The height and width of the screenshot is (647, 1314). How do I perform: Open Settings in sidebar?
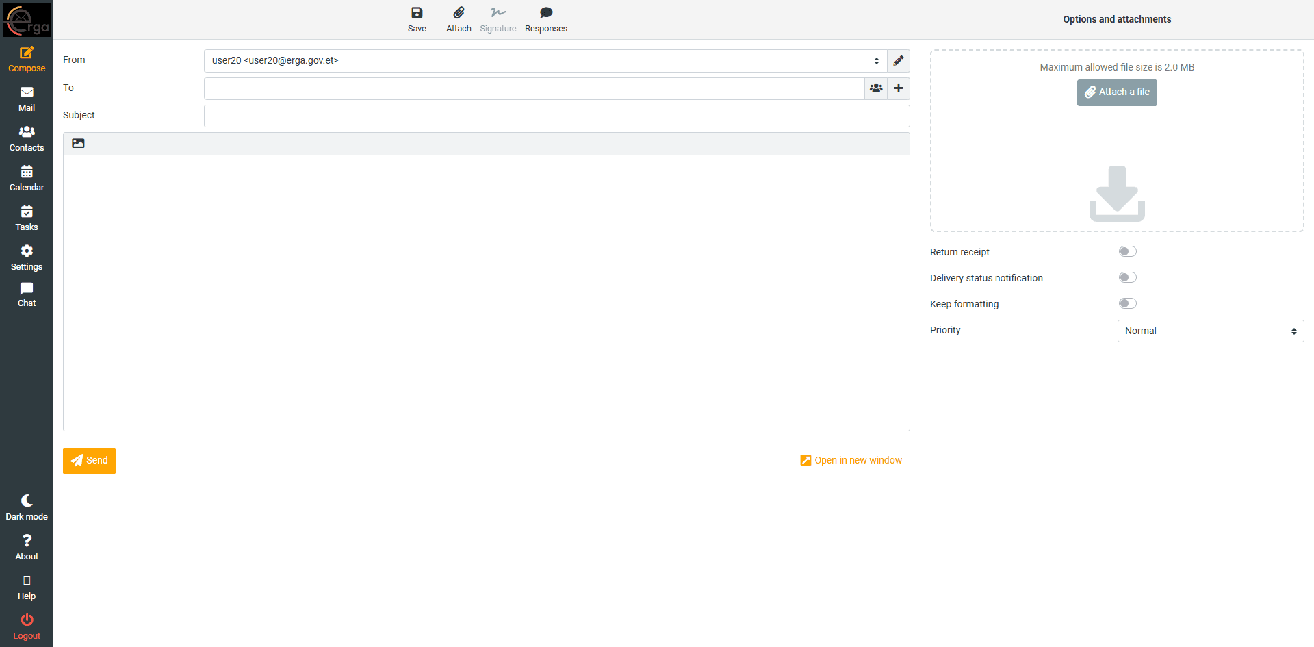(x=27, y=258)
